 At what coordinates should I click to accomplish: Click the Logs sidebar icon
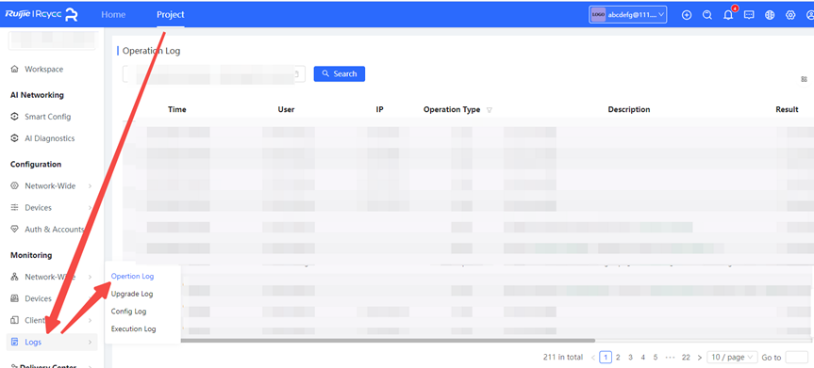14,342
